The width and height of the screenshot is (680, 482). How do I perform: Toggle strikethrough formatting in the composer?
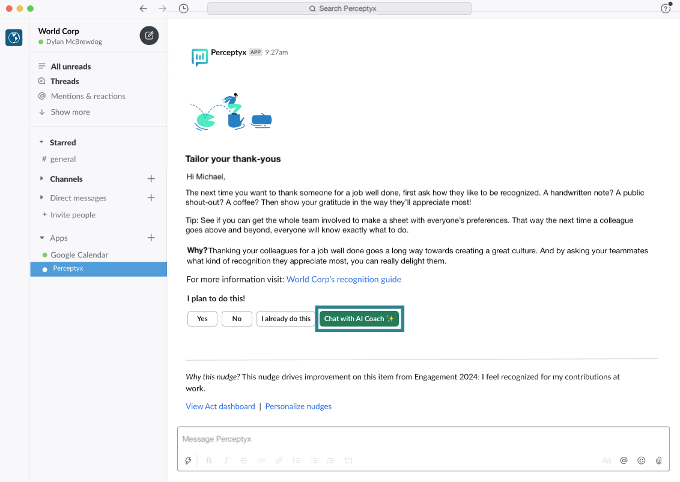(x=244, y=460)
